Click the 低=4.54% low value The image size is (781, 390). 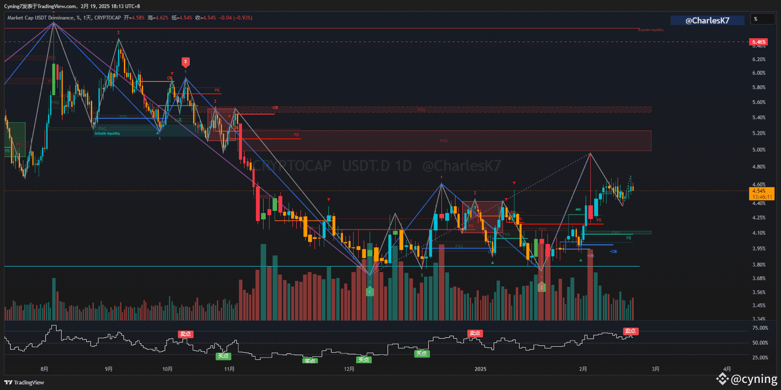(182, 18)
